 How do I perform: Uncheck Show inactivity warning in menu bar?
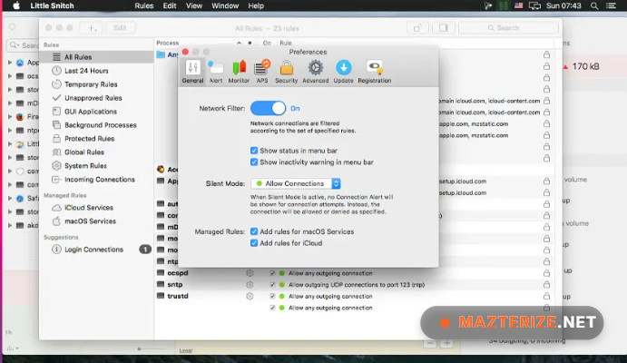(x=254, y=162)
